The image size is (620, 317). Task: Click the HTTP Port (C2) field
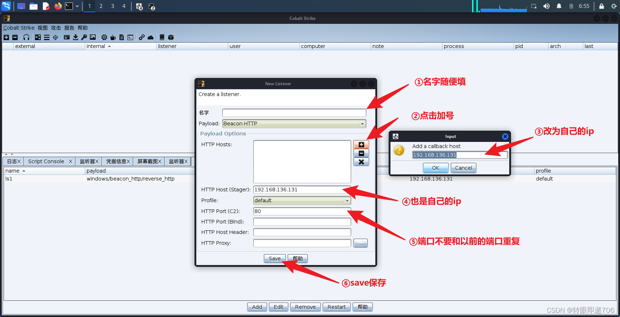point(302,211)
